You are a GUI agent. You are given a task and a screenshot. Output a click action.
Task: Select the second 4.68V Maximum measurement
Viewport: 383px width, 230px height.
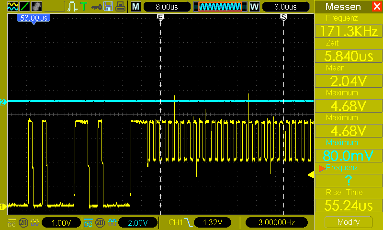349,131
